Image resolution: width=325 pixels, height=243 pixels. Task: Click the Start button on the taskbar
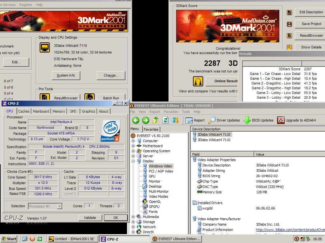click(9, 239)
